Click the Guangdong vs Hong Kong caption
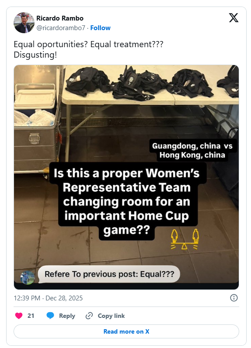Image resolution: width=251 pixels, height=348 pixels. (192, 150)
